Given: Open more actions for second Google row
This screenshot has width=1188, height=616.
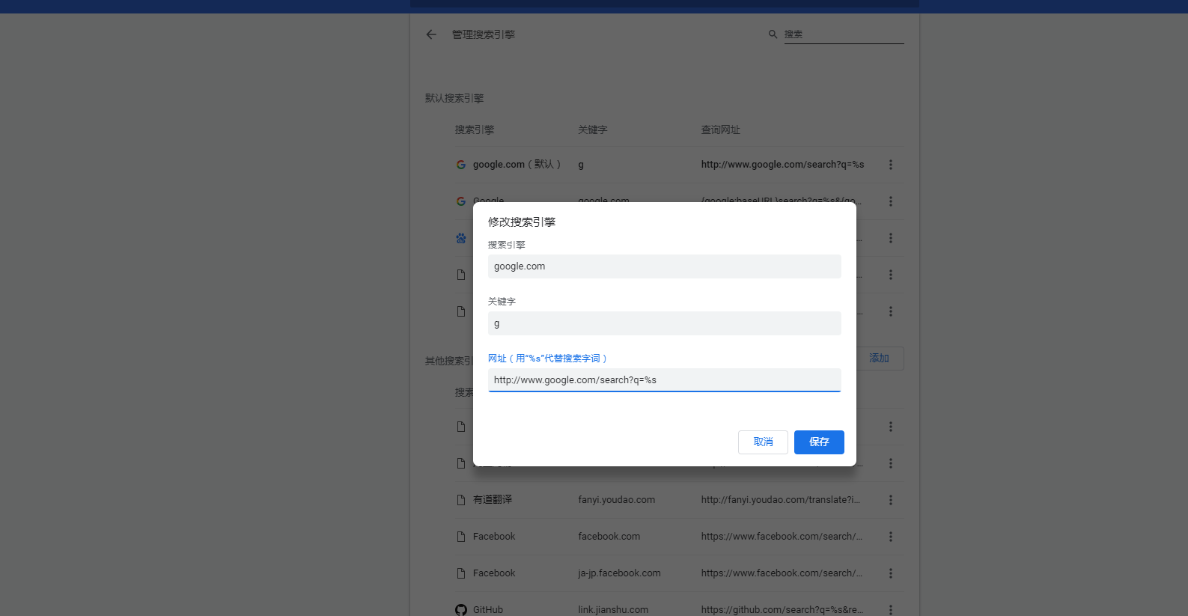Looking at the screenshot, I should [891, 201].
